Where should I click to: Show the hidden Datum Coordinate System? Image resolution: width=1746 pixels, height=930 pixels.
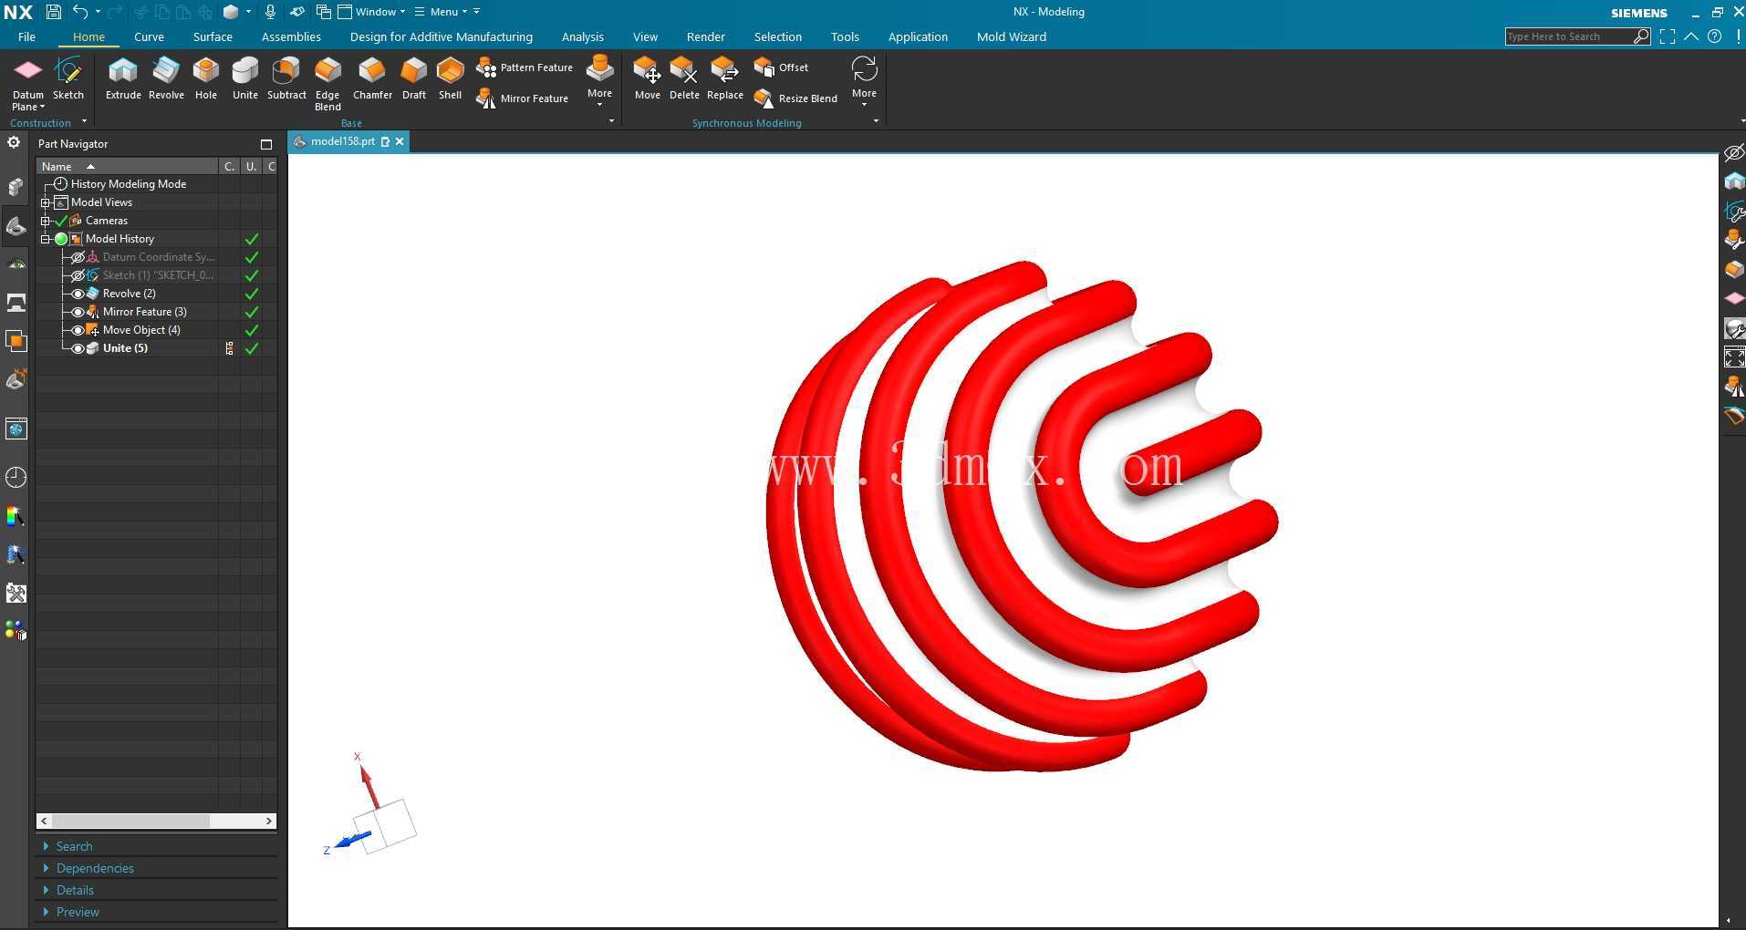(x=78, y=257)
